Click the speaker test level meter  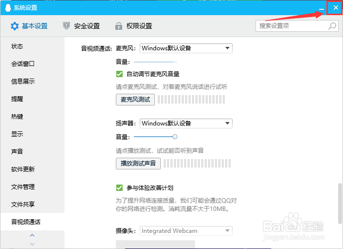click(197, 163)
